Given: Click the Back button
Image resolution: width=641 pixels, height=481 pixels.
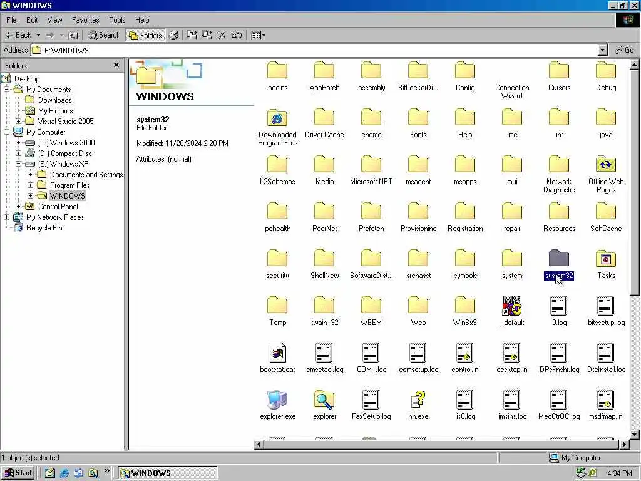Looking at the screenshot, I should click(18, 35).
